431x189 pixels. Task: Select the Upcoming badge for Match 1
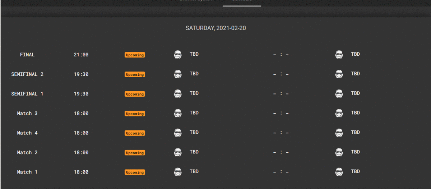135,172
